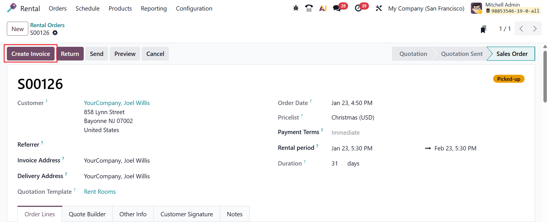Switch to the Order Lines tab

tap(40, 214)
